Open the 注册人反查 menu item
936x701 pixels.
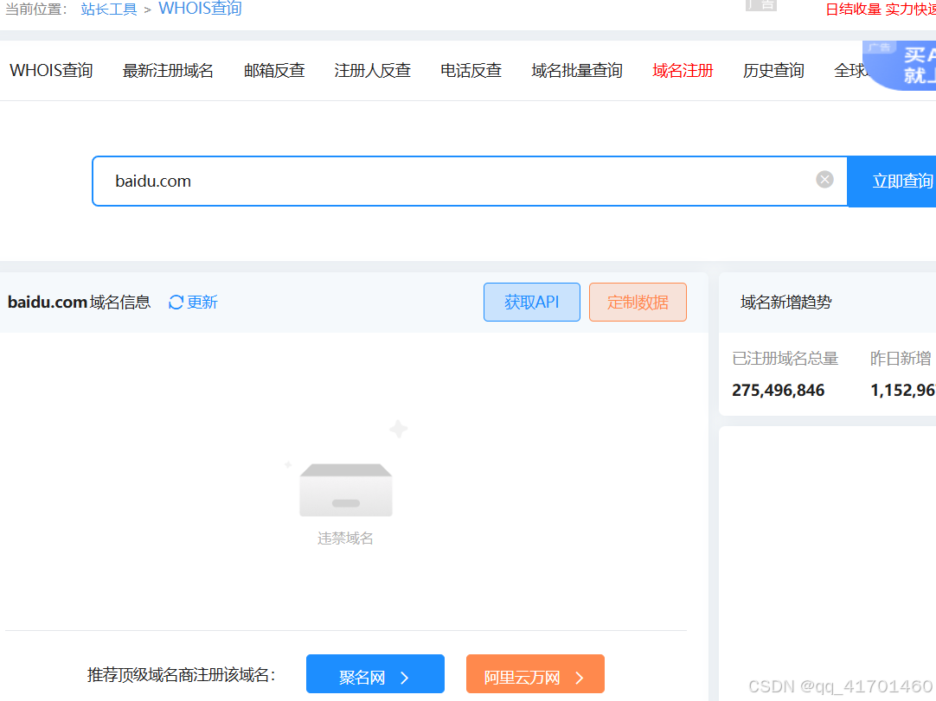coord(373,70)
